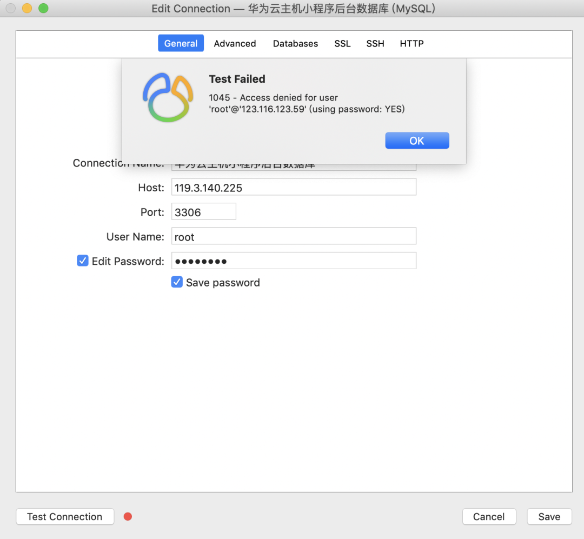Click the Connection Name field
The image size is (584, 539).
(x=294, y=167)
